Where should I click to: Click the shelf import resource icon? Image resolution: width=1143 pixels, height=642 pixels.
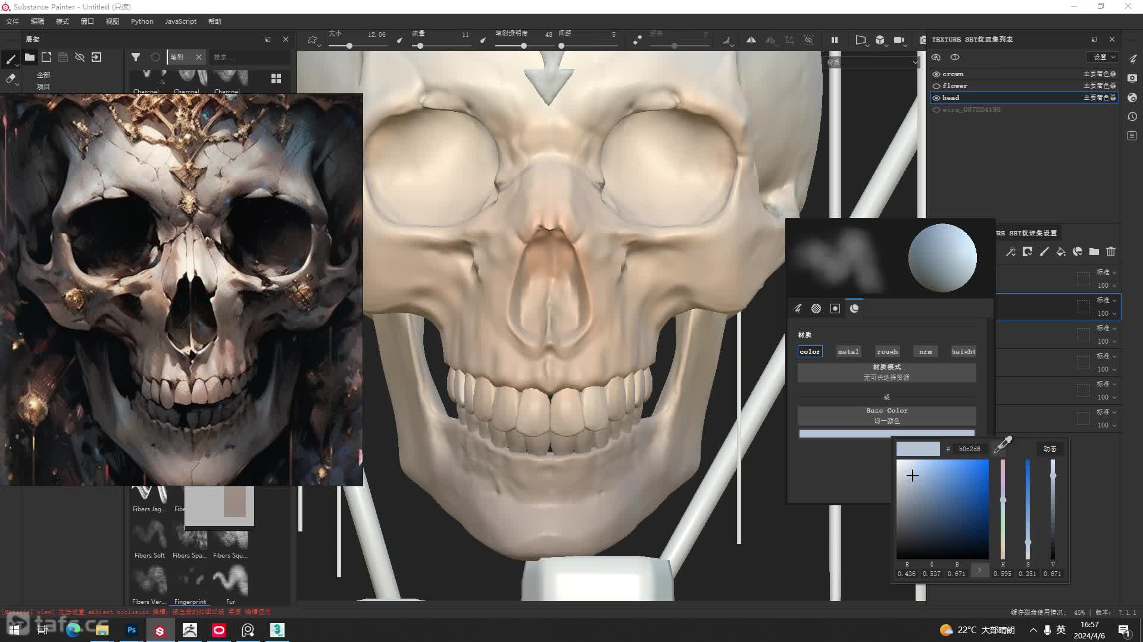click(96, 57)
